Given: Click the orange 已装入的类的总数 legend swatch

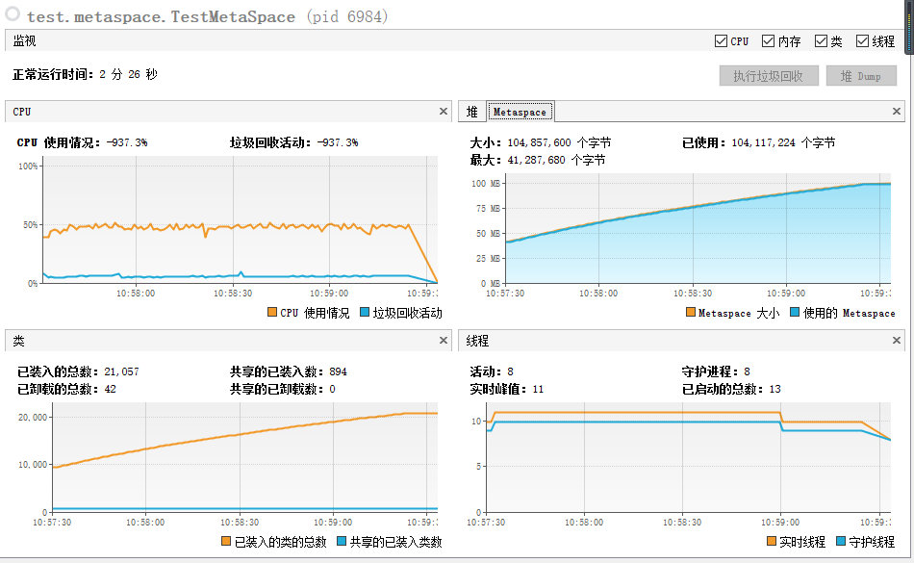Looking at the screenshot, I should (226, 542).
